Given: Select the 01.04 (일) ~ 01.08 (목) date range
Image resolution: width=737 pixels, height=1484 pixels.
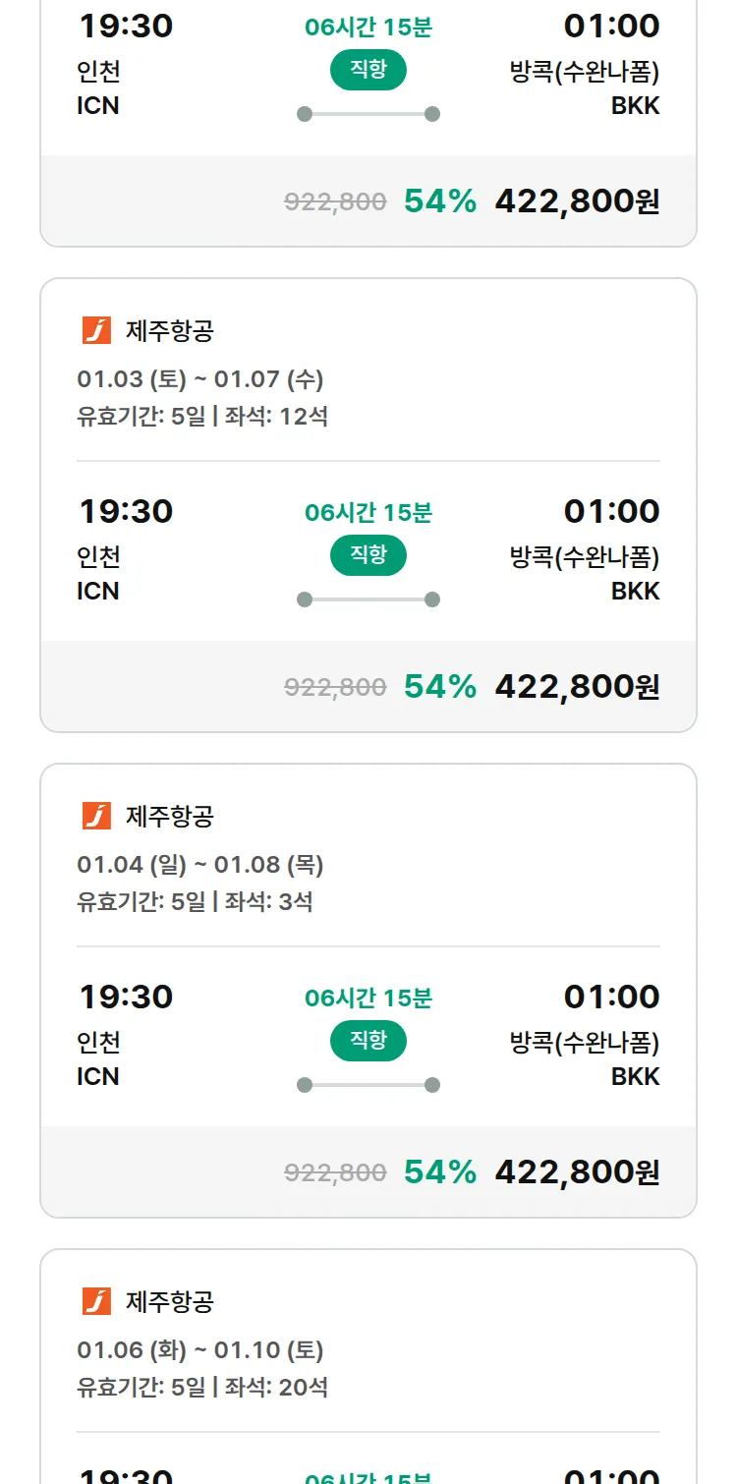Looking at the screenshot, I should pyautogui.click(x=200, y=865).
